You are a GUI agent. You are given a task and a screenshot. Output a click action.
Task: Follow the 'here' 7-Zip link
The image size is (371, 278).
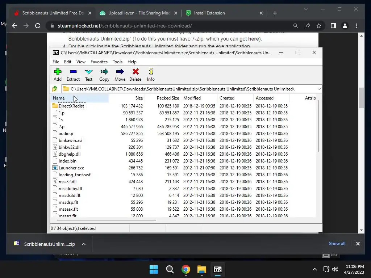253,39
